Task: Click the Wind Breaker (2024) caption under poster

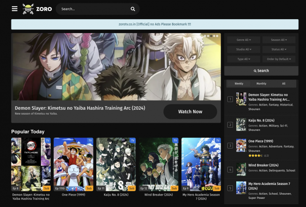Action: coord(158,195)
